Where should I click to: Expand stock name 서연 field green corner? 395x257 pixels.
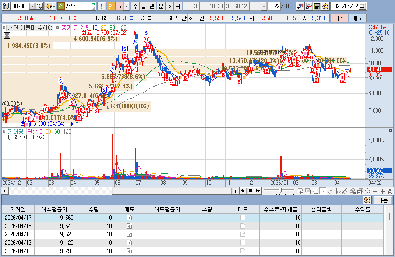(94, 4)
